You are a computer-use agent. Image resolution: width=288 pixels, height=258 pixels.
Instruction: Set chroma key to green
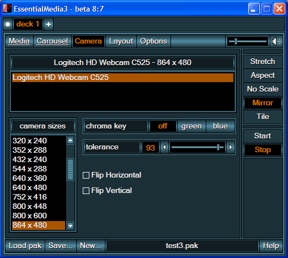tap(191, 126)
